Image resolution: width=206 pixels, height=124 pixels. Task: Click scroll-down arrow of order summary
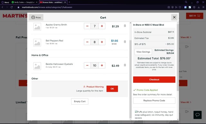click(178, 119)
